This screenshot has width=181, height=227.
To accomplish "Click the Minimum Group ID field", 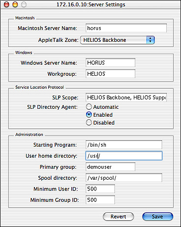I will click(100, 200).
